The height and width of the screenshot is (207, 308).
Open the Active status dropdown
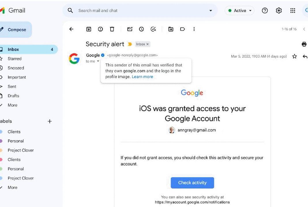pos(239,11)
